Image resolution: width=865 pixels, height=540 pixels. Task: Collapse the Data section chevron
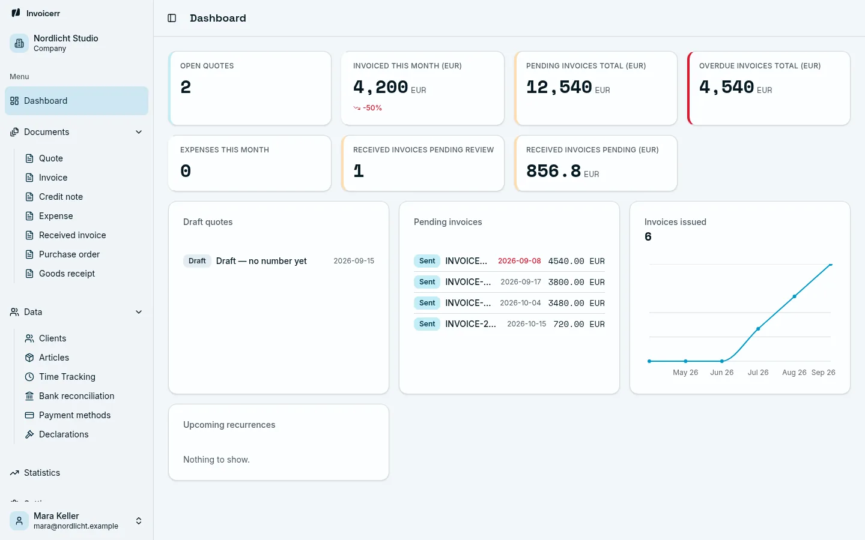click(x=139, y=312)
